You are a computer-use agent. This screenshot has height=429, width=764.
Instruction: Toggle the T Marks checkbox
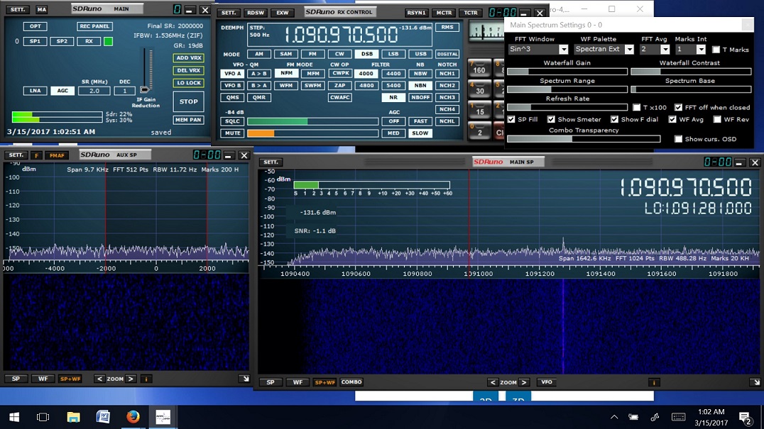tap(716, 50)
